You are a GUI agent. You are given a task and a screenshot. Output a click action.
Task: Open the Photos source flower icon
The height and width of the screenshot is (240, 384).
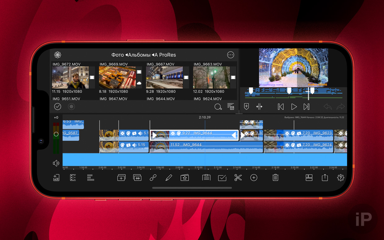[58, 55]
